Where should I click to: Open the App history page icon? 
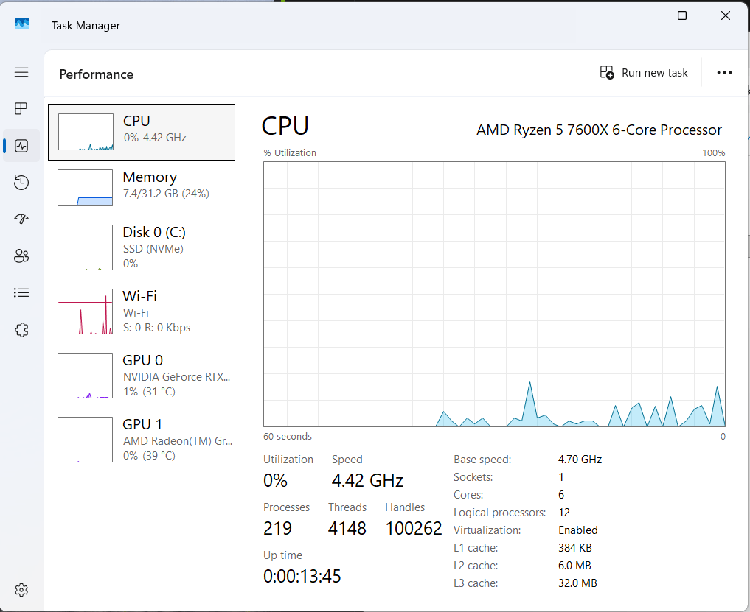click(x=21, y=183)
